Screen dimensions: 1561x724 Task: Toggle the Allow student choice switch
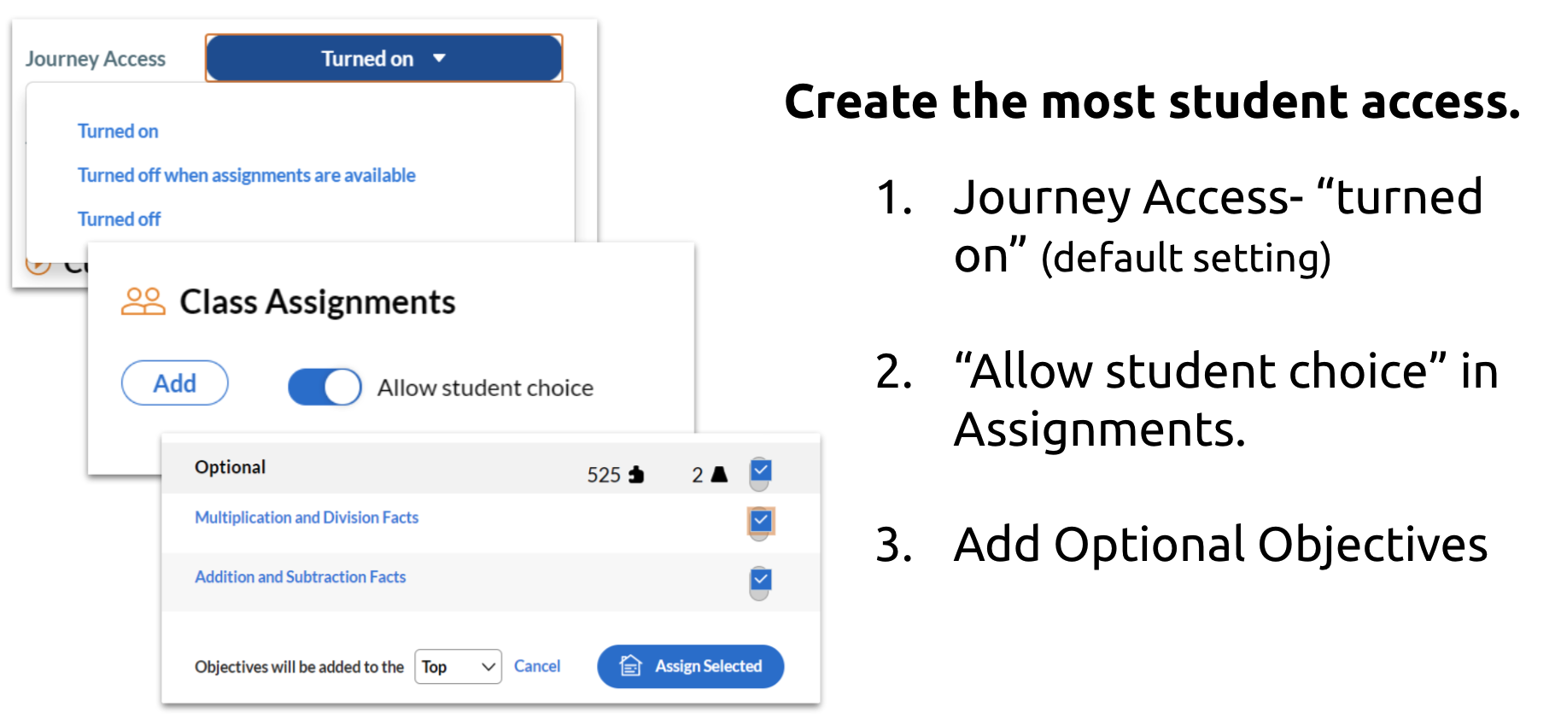[x=324, y=387]
